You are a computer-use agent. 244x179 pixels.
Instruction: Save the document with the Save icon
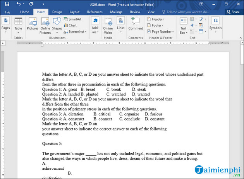point(7,4)
